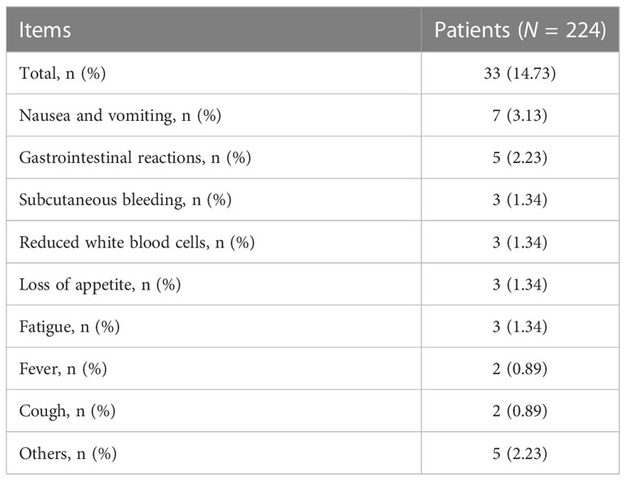
Task: Select the Cough, n (%) label
Action: 67,411
